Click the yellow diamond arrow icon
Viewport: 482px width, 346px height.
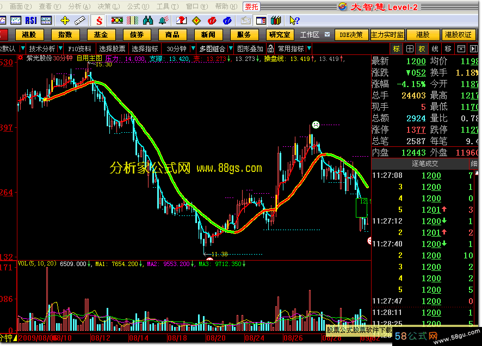pos(196,21)
